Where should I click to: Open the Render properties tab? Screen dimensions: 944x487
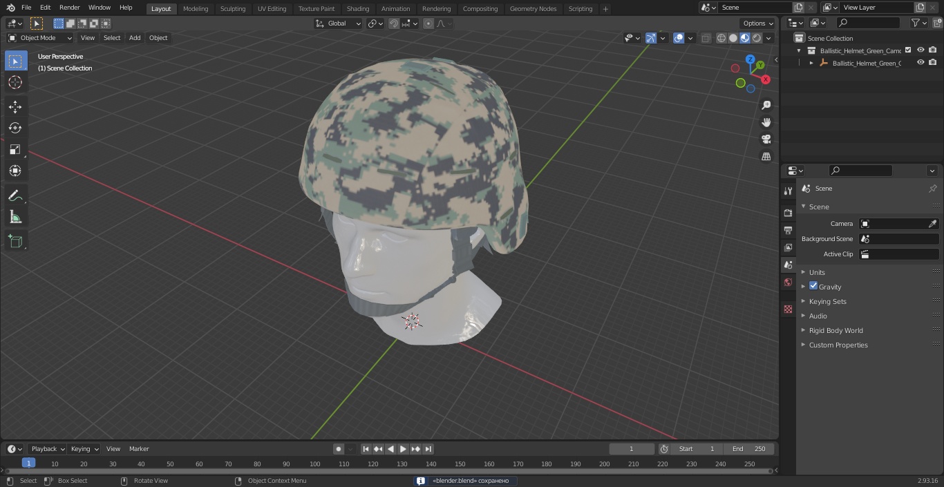[788, 213]
